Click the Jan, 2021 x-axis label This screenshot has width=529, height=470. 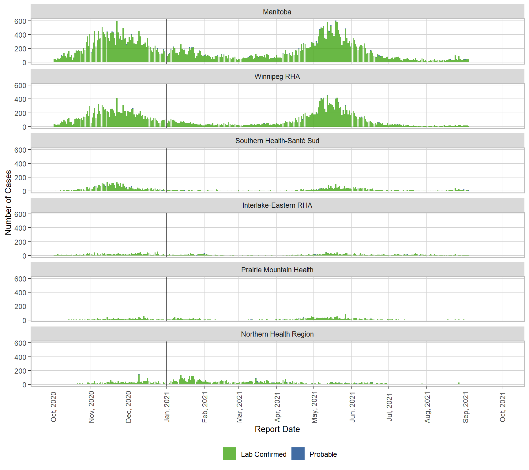tap(167, 407)
